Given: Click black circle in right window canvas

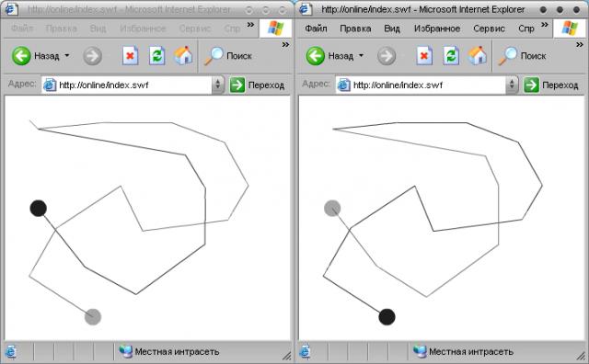Looking at the screenshot, I should 387,317.
